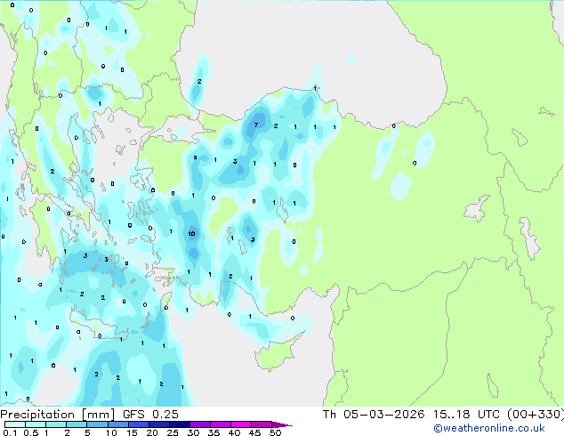This screenshot has height=436, width=564.
Task: Open the weatheronline.co.uk copyright link
Action: click(x=488, y=428)
